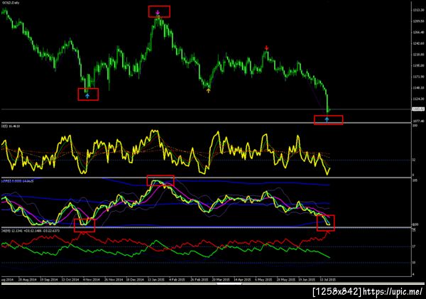The image size is (426, 299).
Task: Click the ADX indicator label in the bottom panel
Action: click(x=31, y=231)
